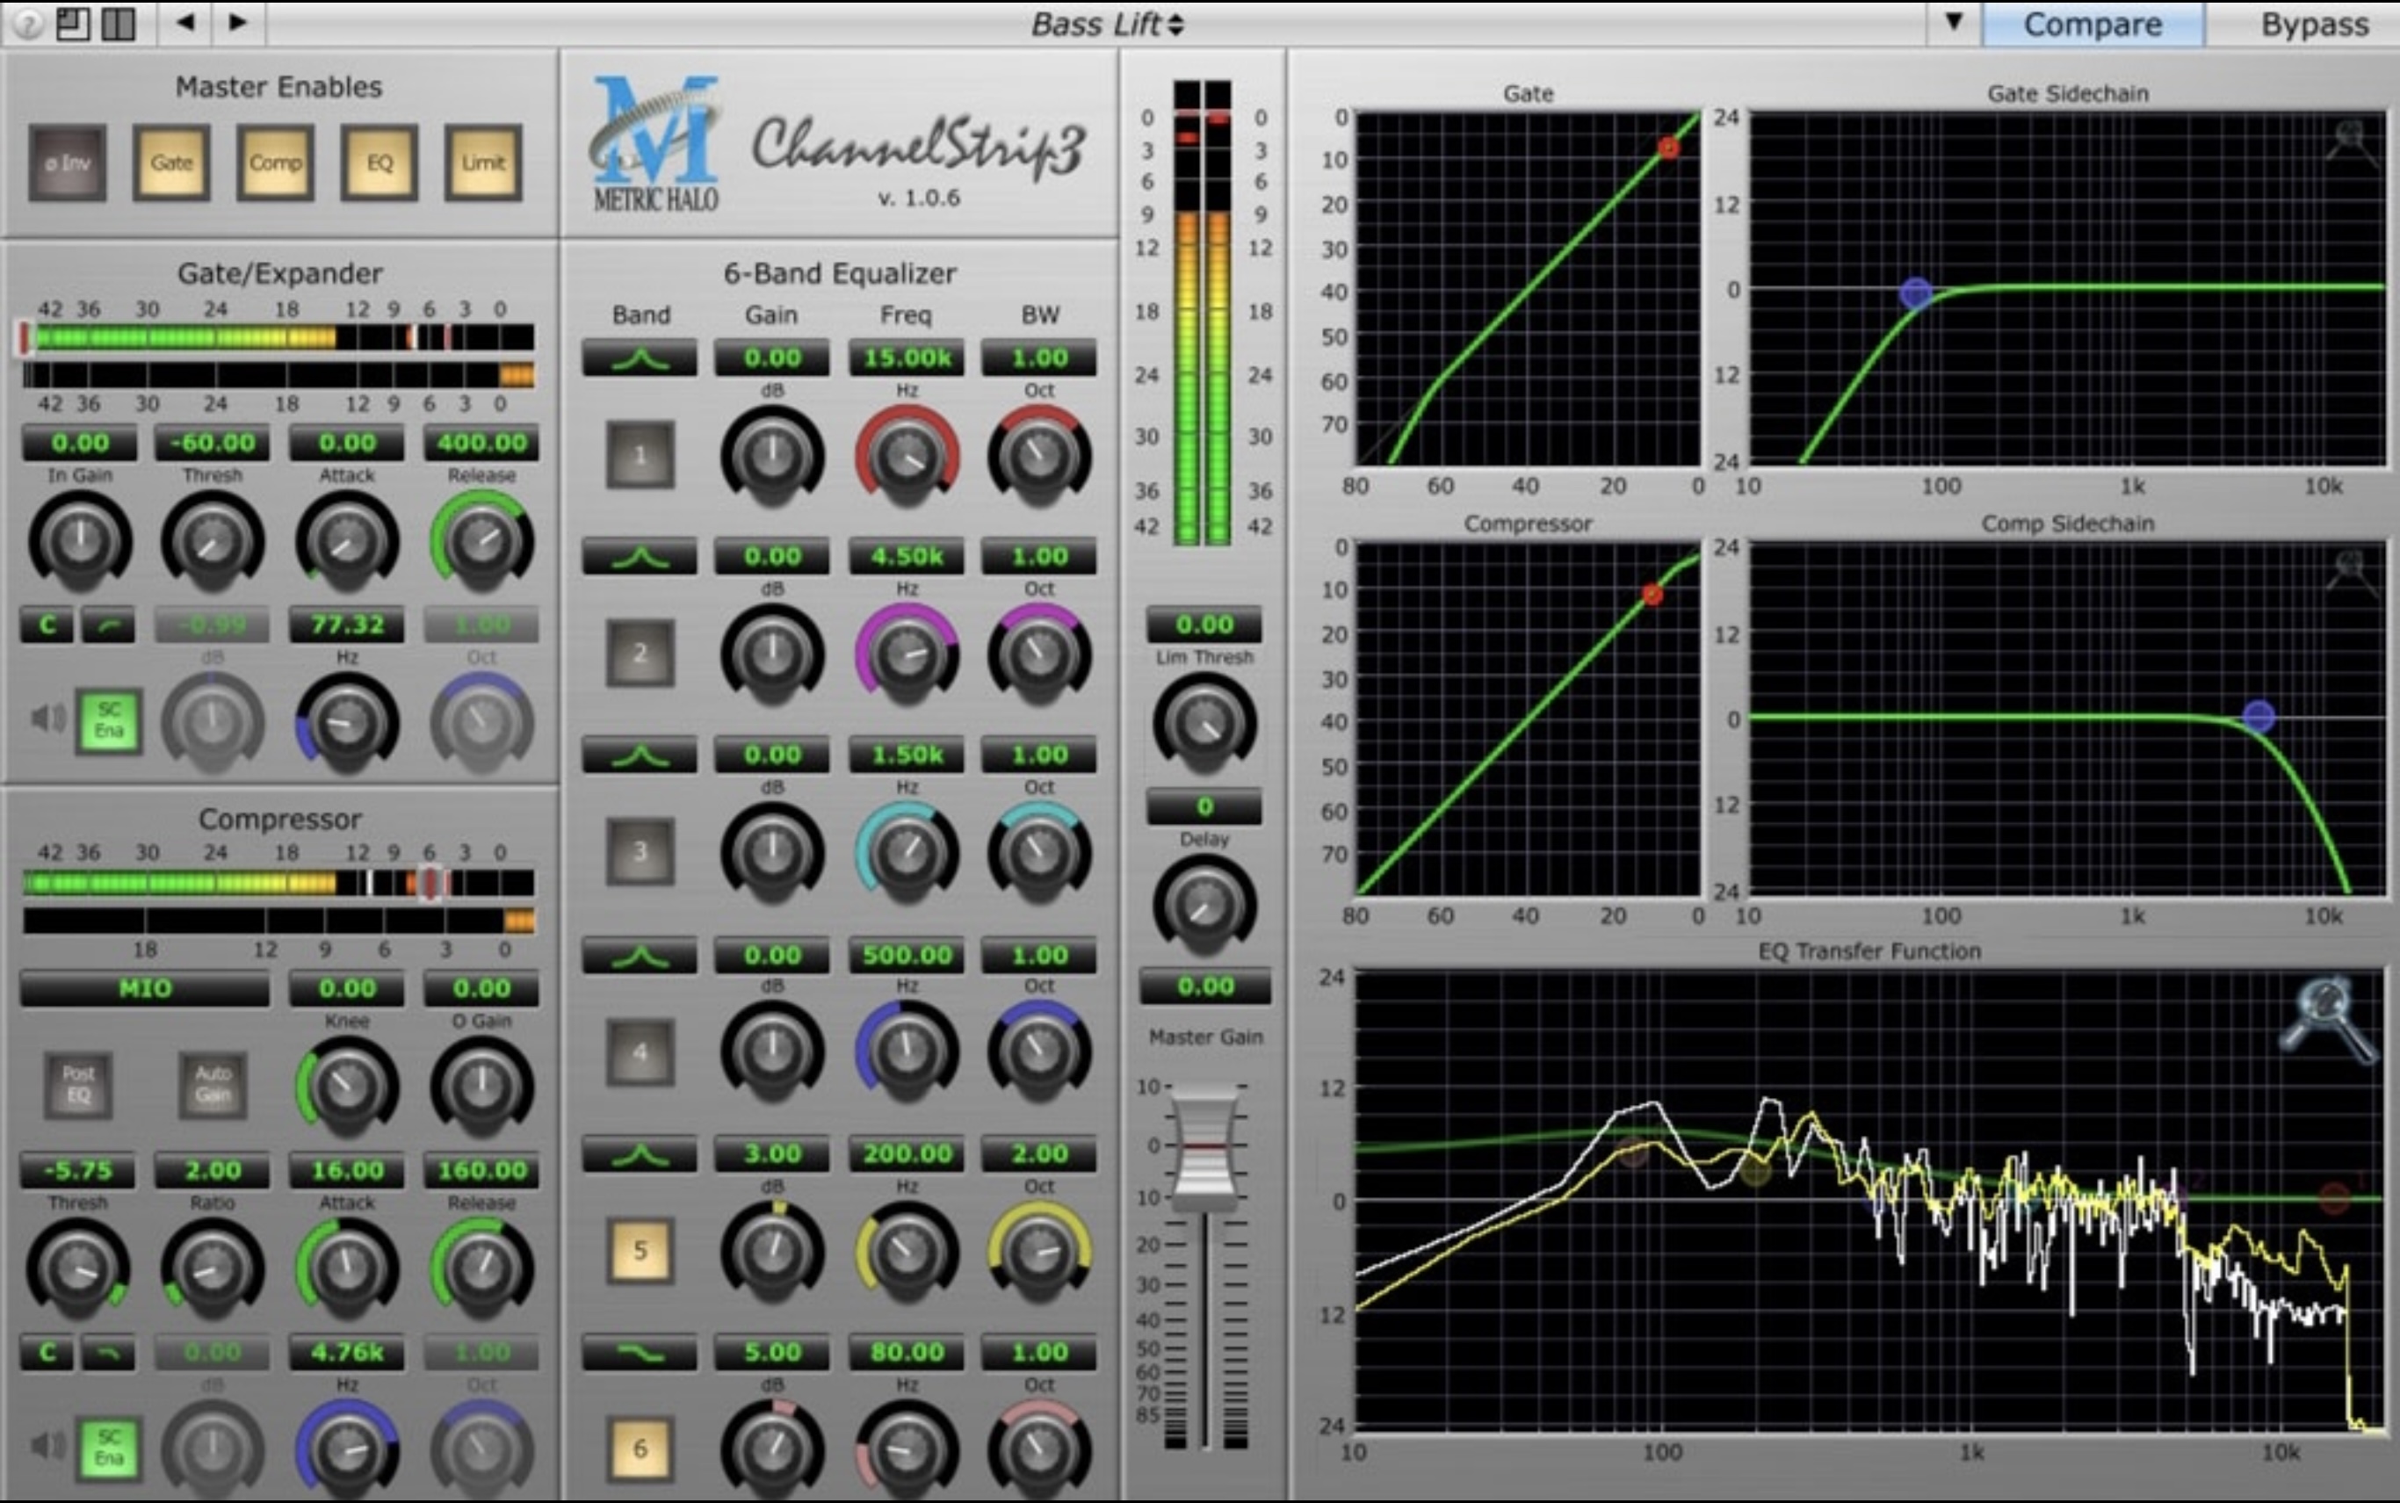Toggle the Gate master enable
Screen dimensions: 2400x1503
coord(171,163)
